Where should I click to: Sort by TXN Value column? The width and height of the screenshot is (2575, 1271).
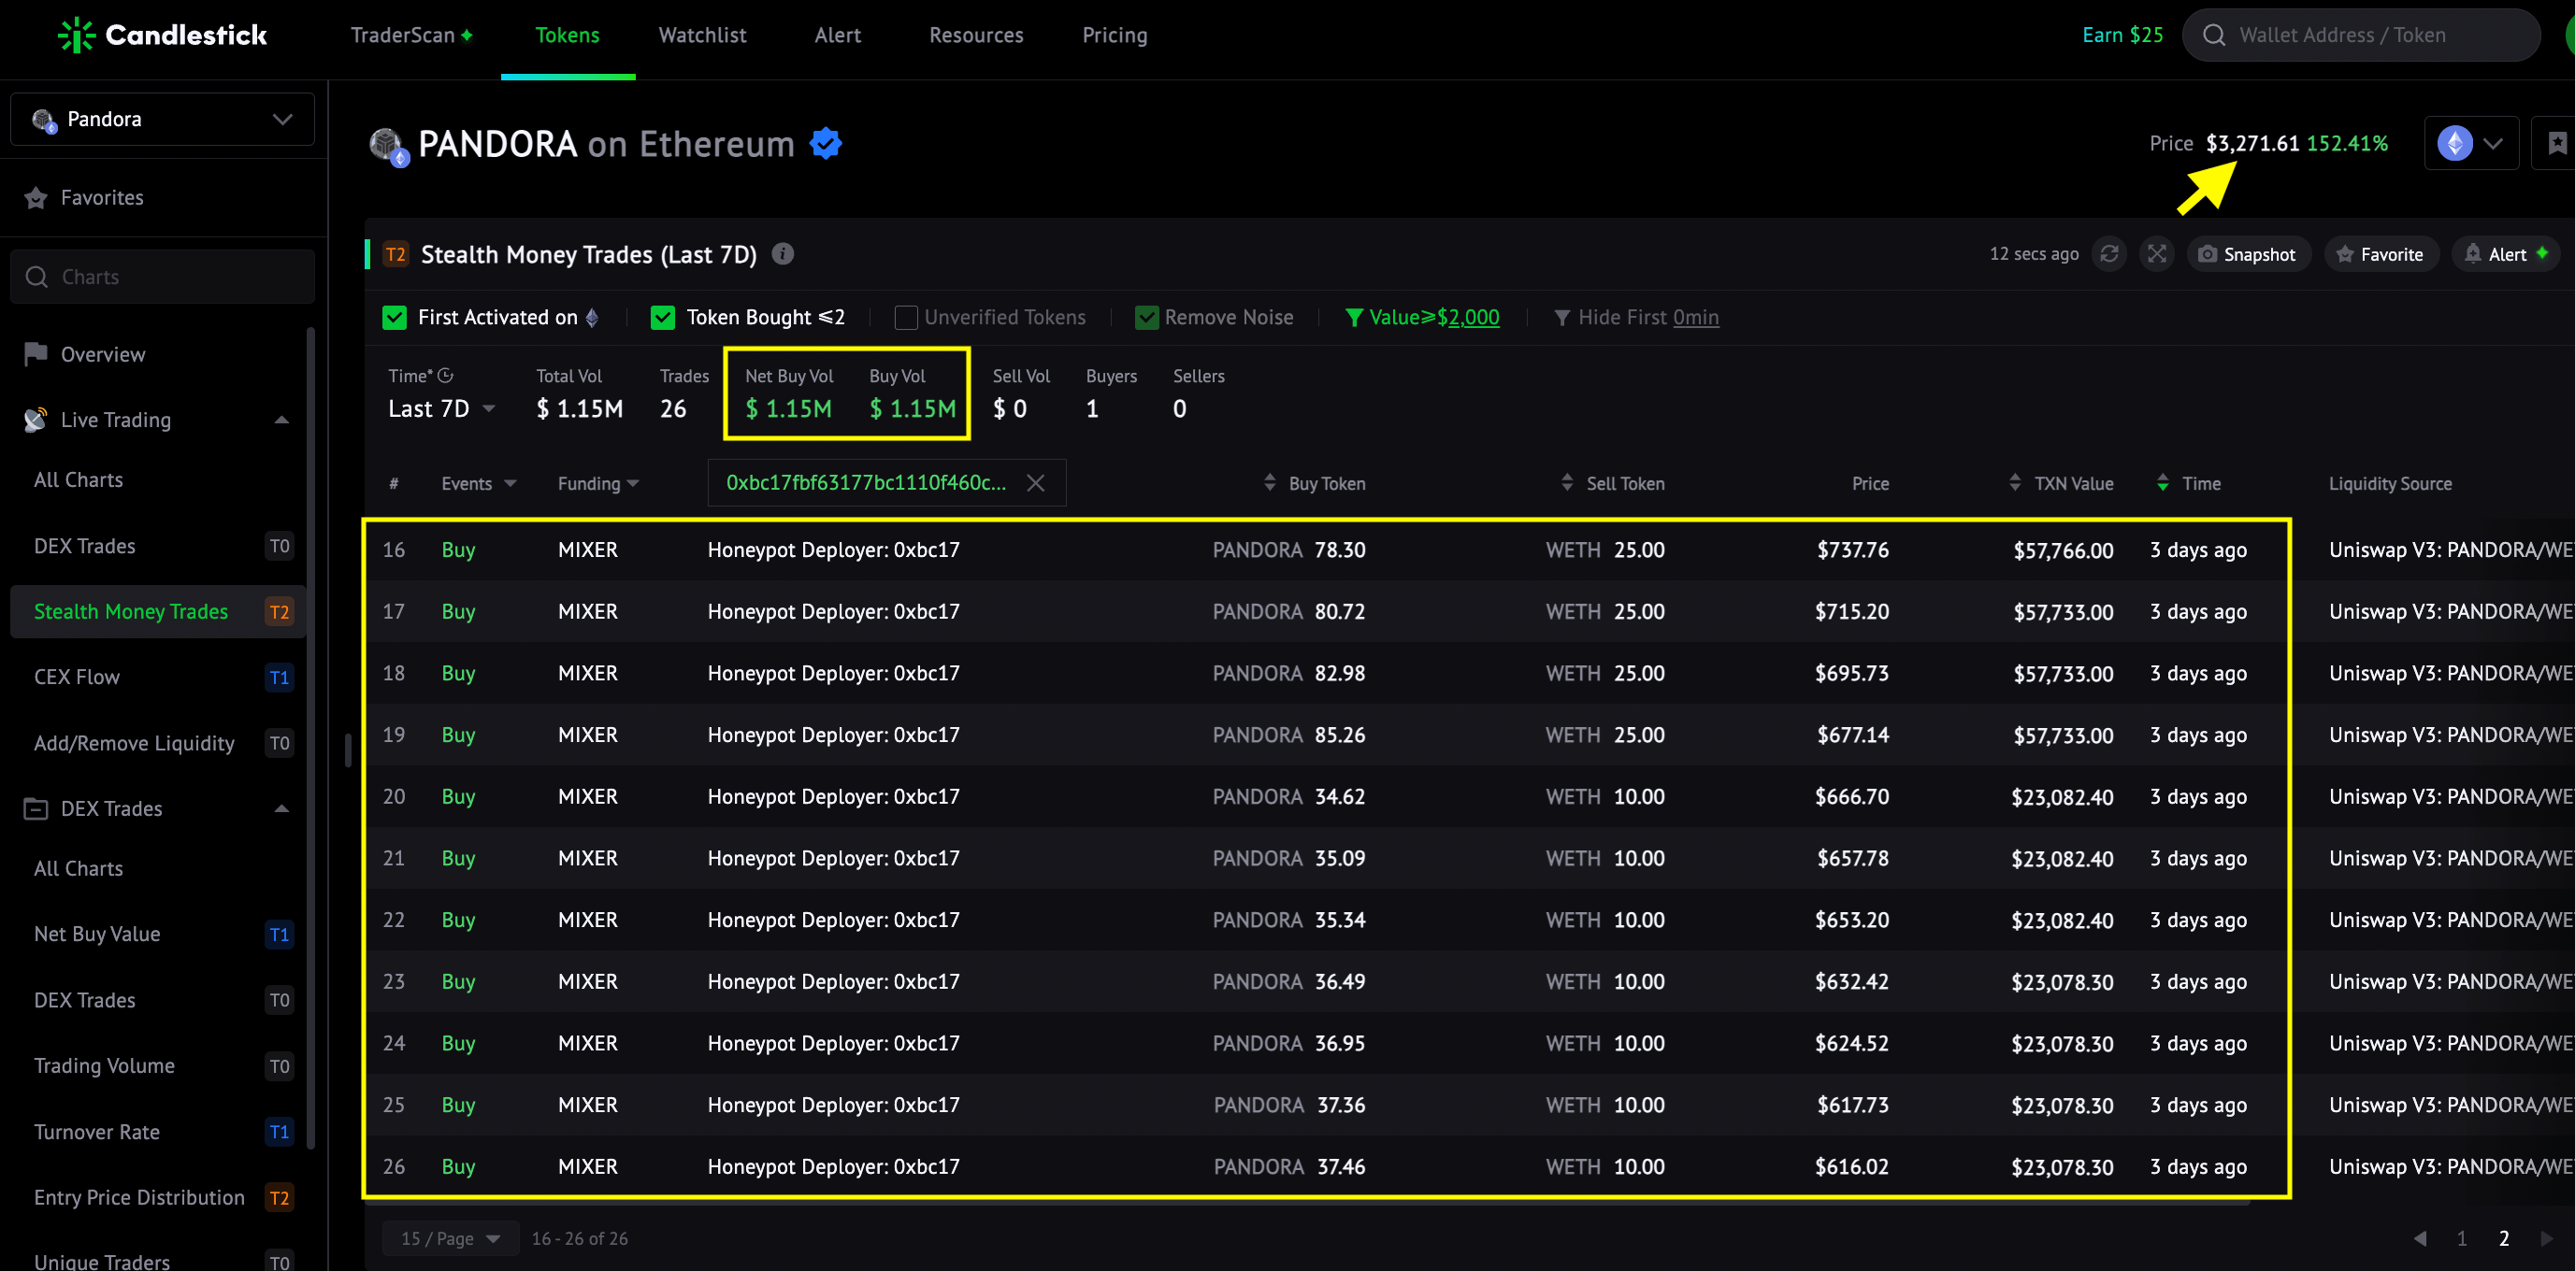point(2014,482)
